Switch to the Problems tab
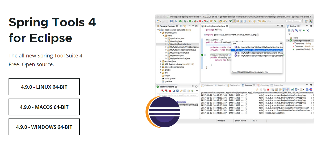335x156 pixels. coord(207,85)
